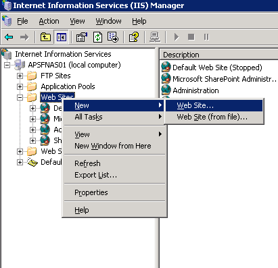The height and width of the screenshot is (268, 278).
Task: Click the Back arrow toolbar icon
Action: point(9,37)
